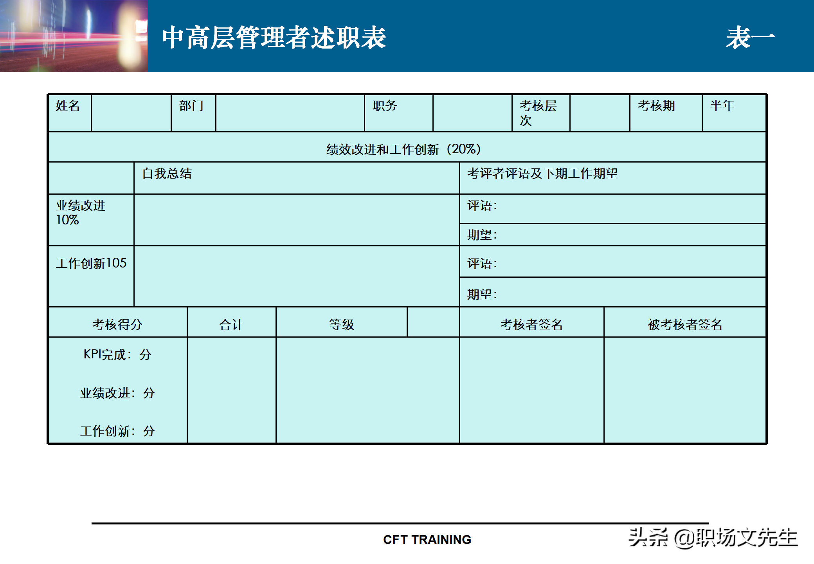Click the empty field next to 部门
Viewport: 814px width, 564px height.
[290, 113]
